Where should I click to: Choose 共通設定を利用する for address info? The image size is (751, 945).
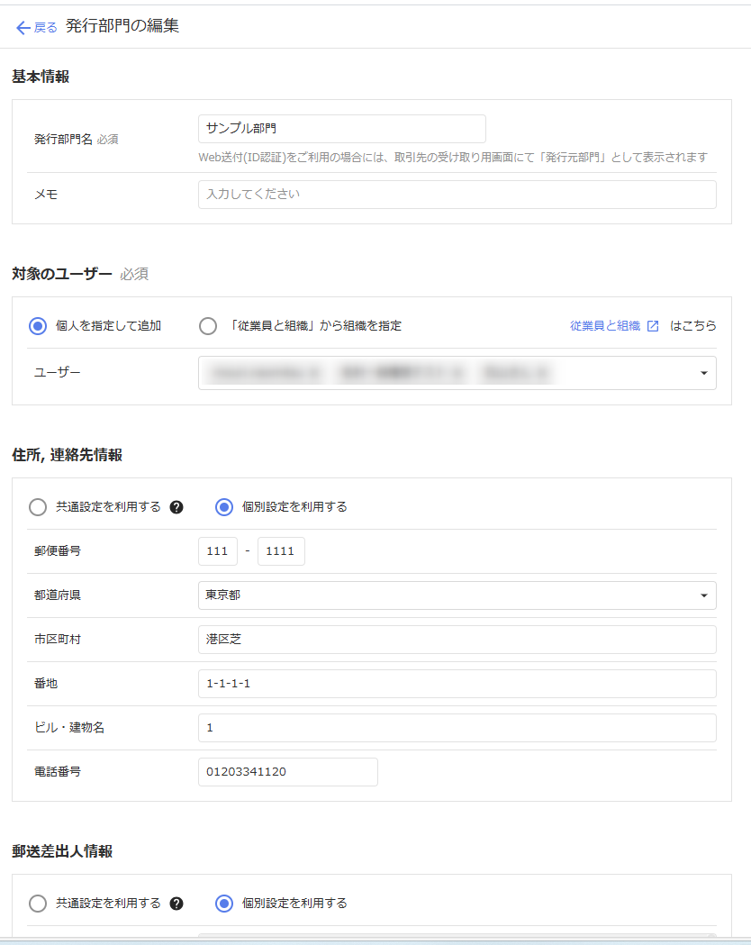(x=38, y=507)
